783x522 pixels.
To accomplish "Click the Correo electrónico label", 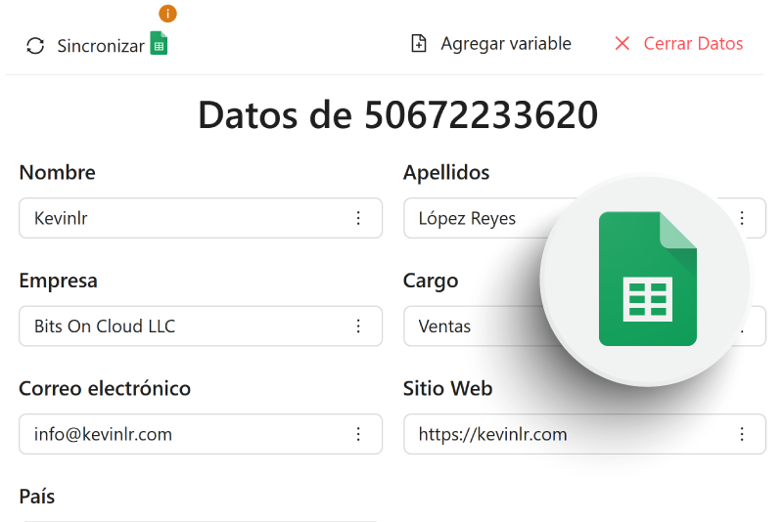I will [105, 388].
